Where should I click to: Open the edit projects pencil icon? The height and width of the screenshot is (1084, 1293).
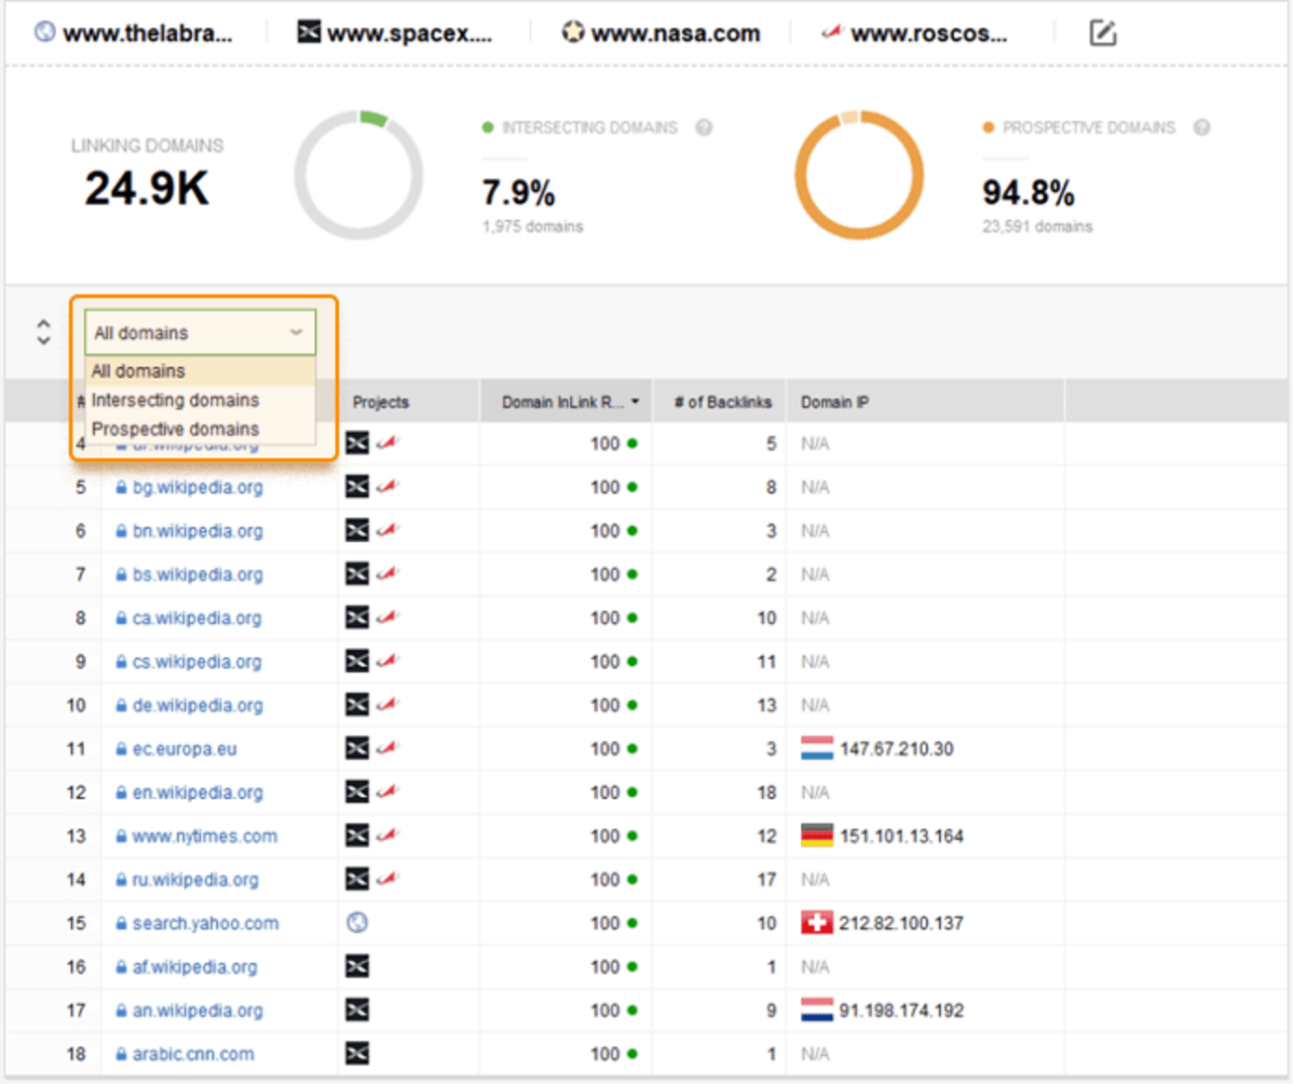point(1103,32)
